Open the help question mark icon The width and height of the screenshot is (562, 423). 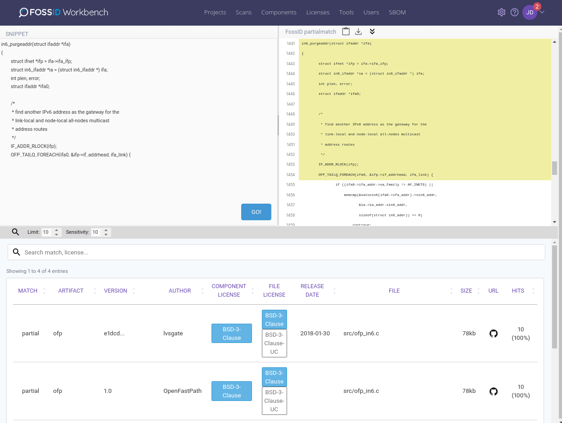coord(514,12)
